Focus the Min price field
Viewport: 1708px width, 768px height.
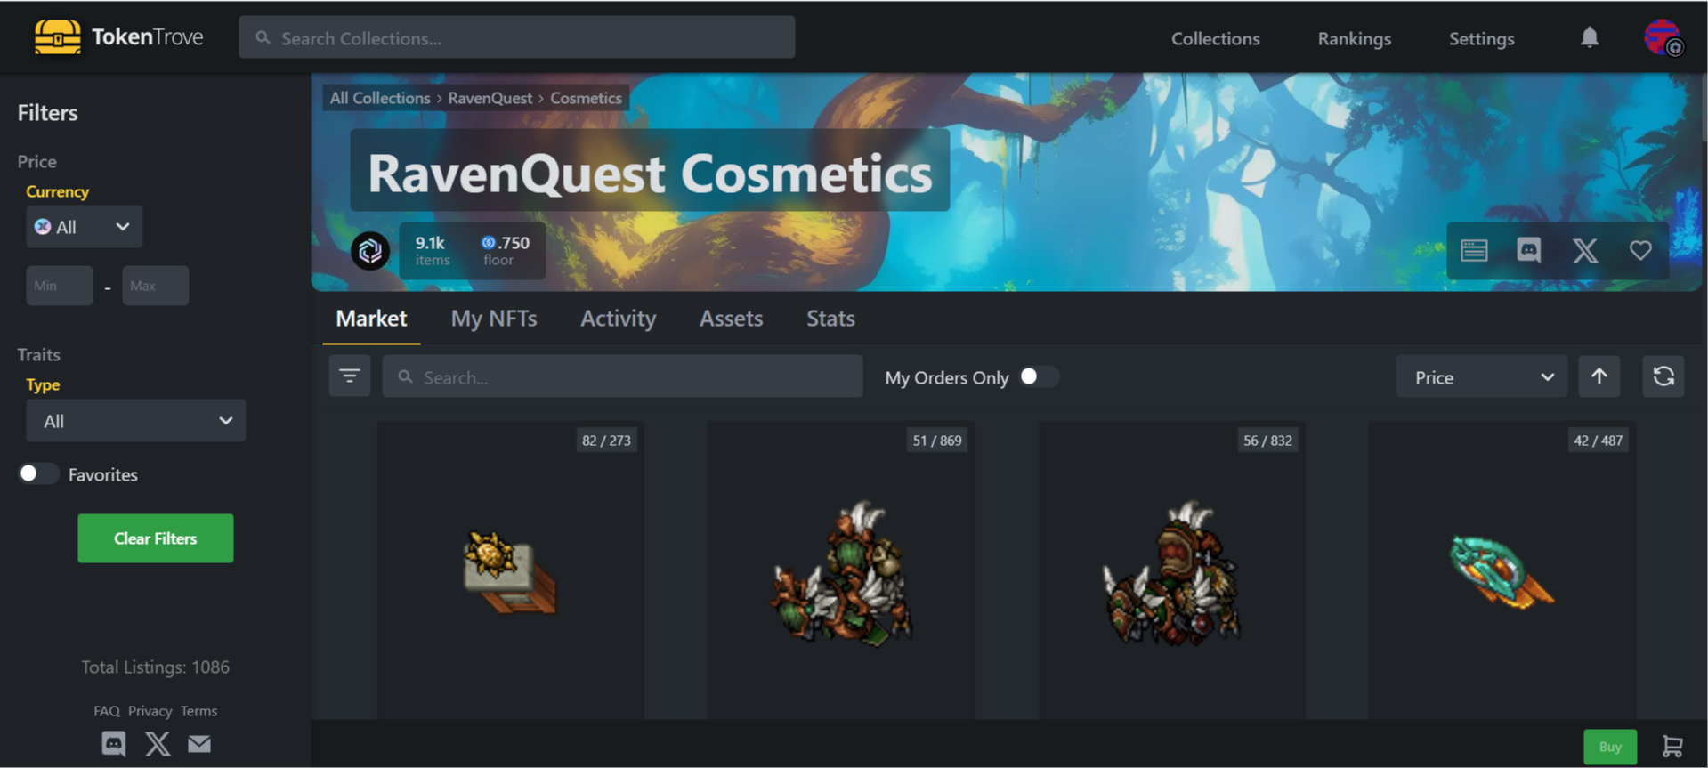pos(60,286)
